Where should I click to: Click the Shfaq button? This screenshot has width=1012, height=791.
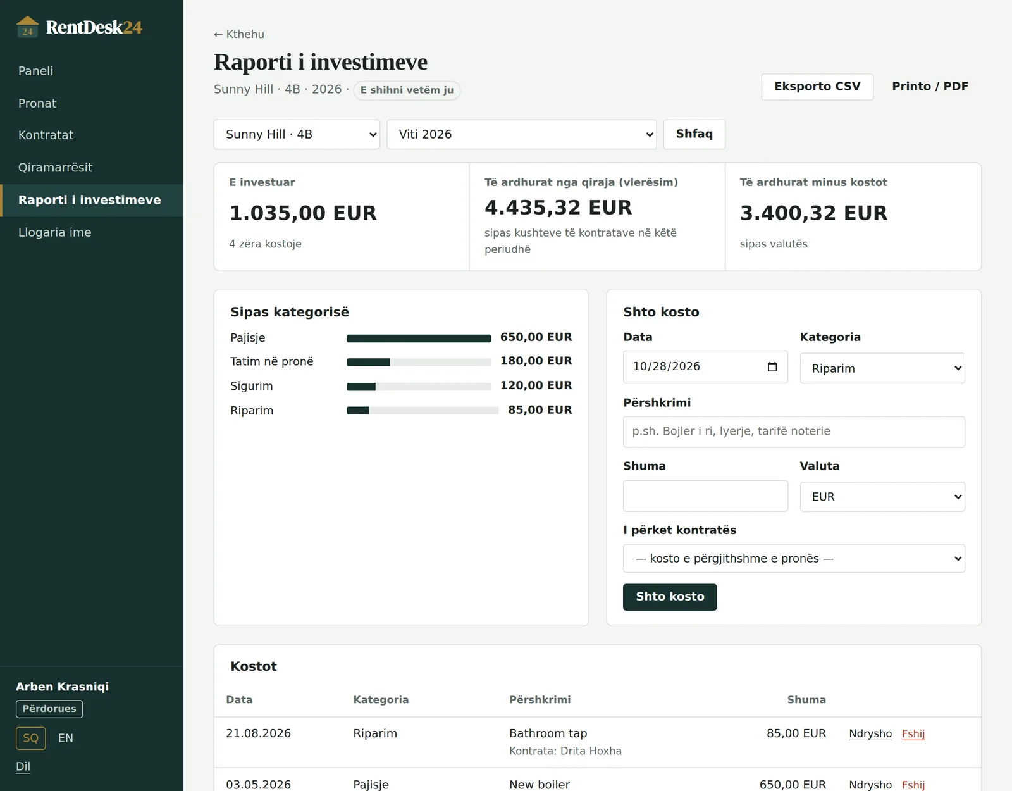(x=694, y=134)
